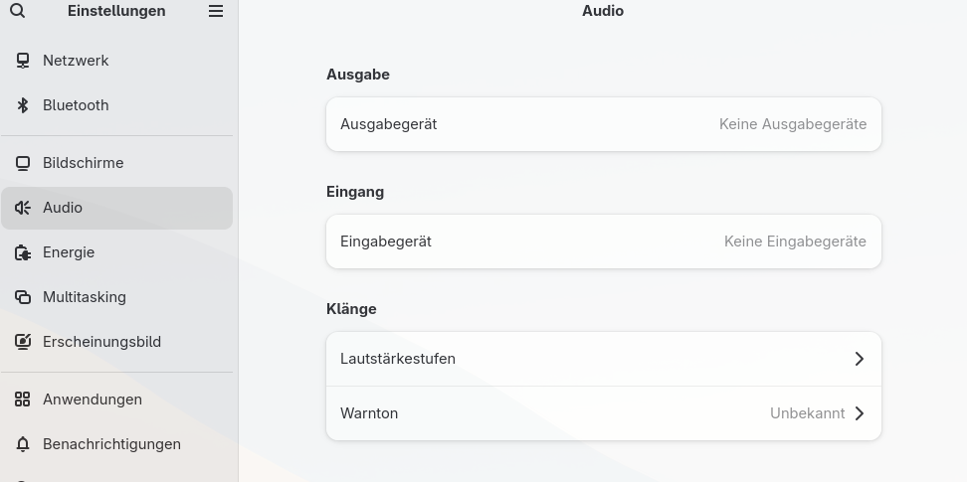Open Warnton via its chevron arrow
The image size is (967, 482).
click(860, 413)
